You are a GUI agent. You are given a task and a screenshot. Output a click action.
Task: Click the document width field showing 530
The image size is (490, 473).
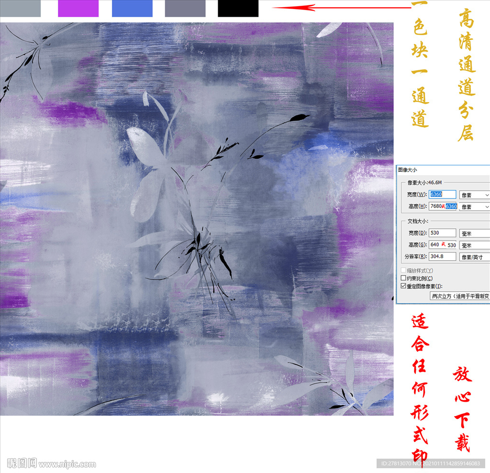tap(442, 233)
